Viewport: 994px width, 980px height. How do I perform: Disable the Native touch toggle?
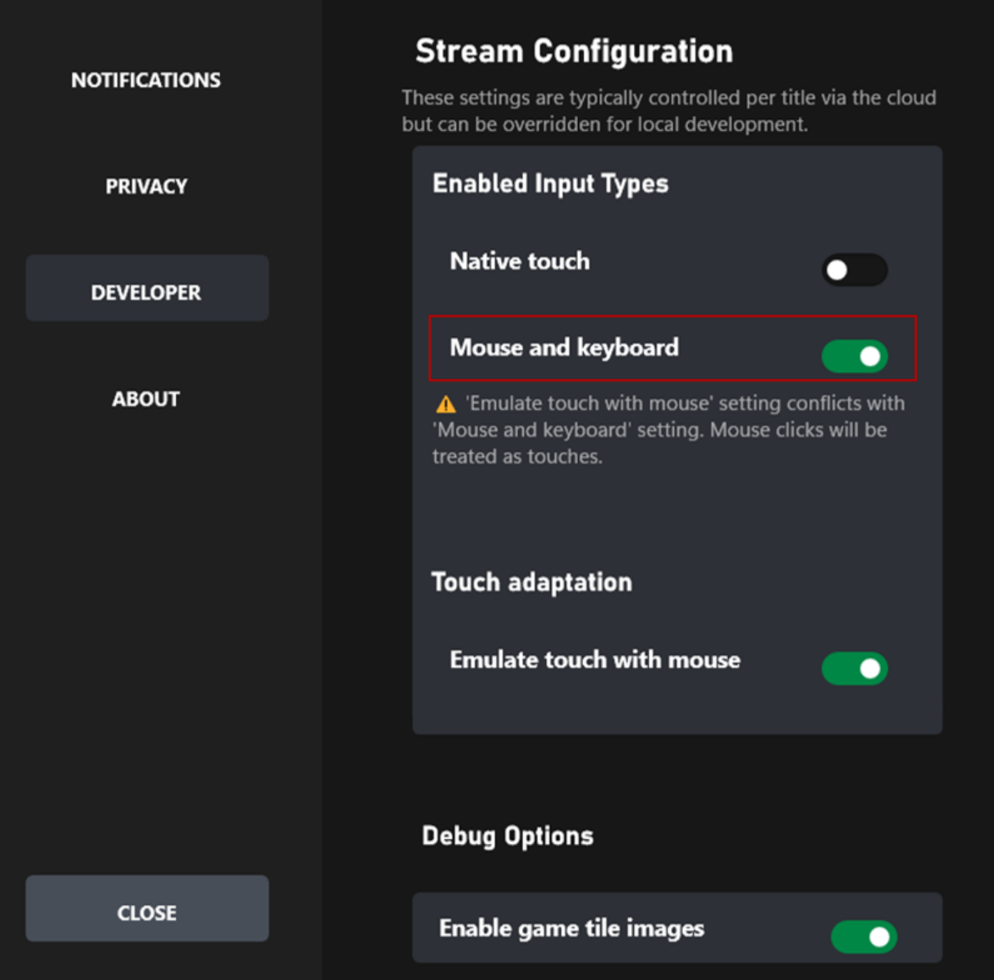pos(853,270)
